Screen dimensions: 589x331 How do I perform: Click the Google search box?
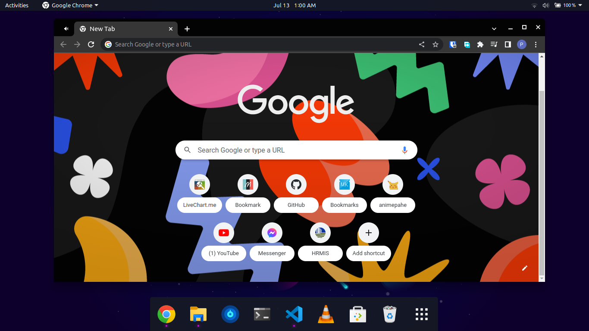pos(296,150)
